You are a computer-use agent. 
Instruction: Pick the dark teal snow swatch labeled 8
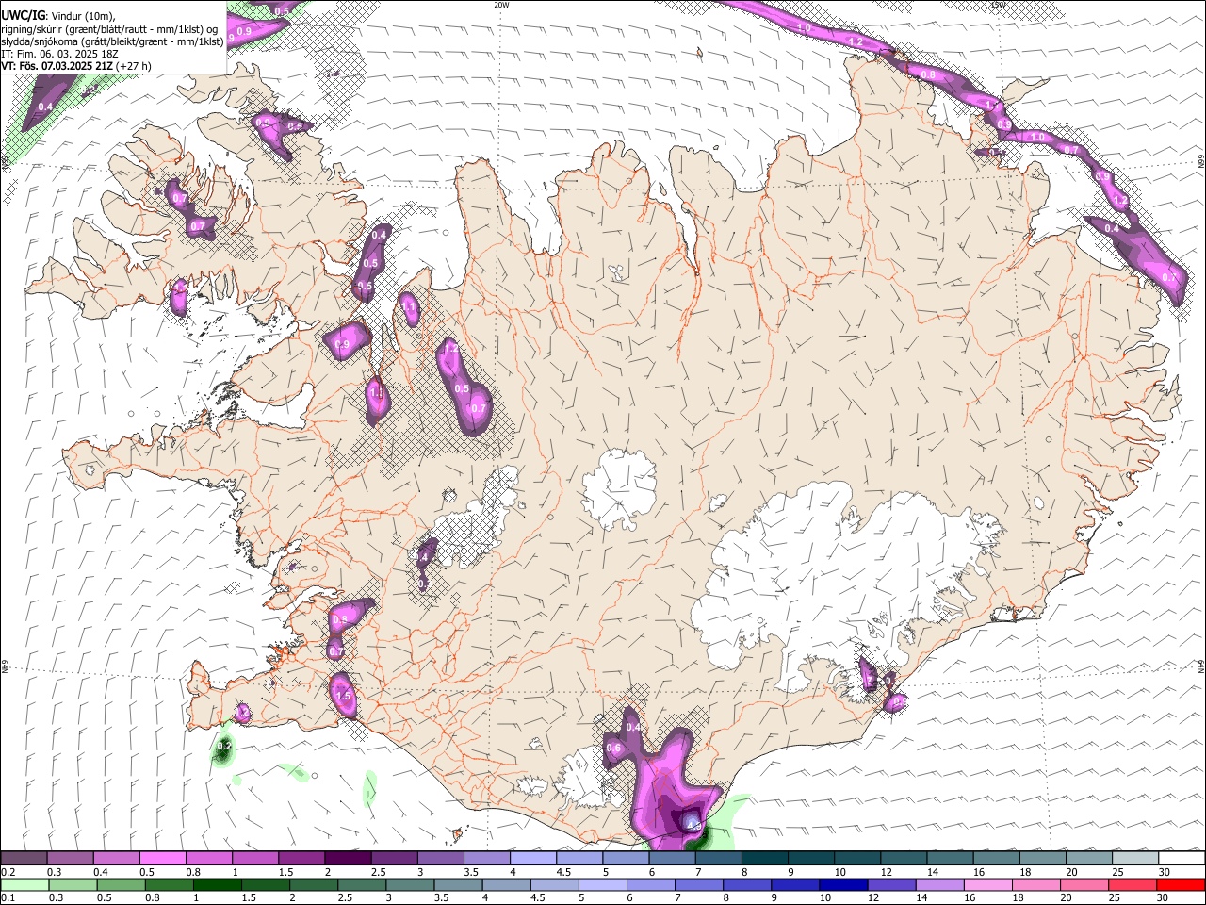pyautogui.click(x=765, y=859)
